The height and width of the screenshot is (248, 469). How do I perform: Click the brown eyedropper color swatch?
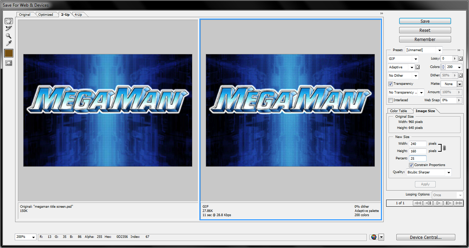click(8, 53)
